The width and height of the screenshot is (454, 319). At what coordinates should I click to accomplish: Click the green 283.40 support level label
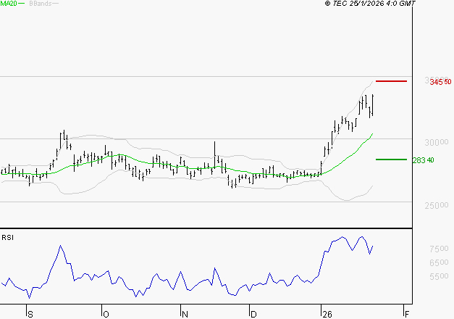click(x=424, y=160)
